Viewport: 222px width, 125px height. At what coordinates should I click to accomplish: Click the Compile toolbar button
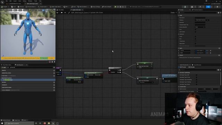pos(5,7)
